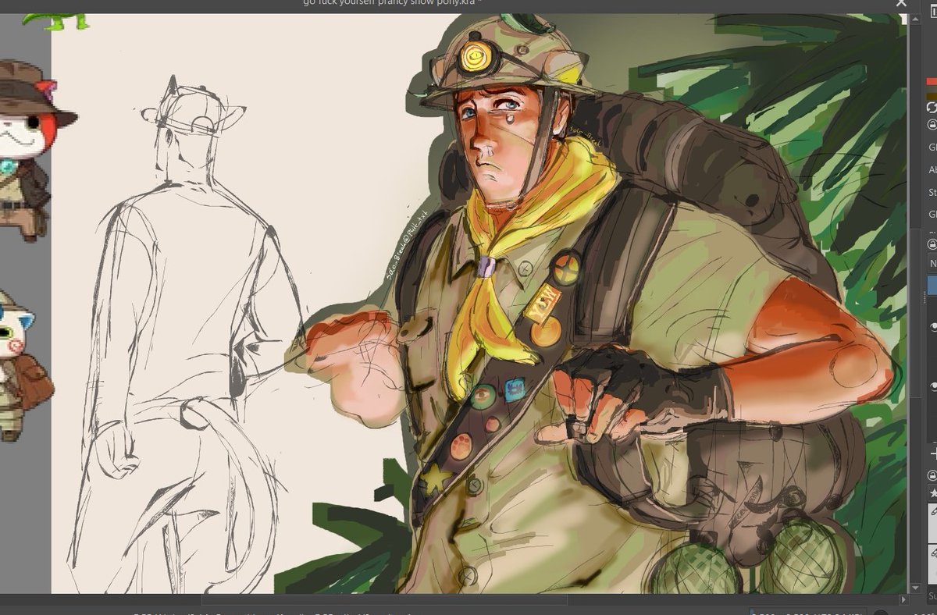Click the lock icon above the blend mode box
The image size is (937, 615).
pos(932,244)
